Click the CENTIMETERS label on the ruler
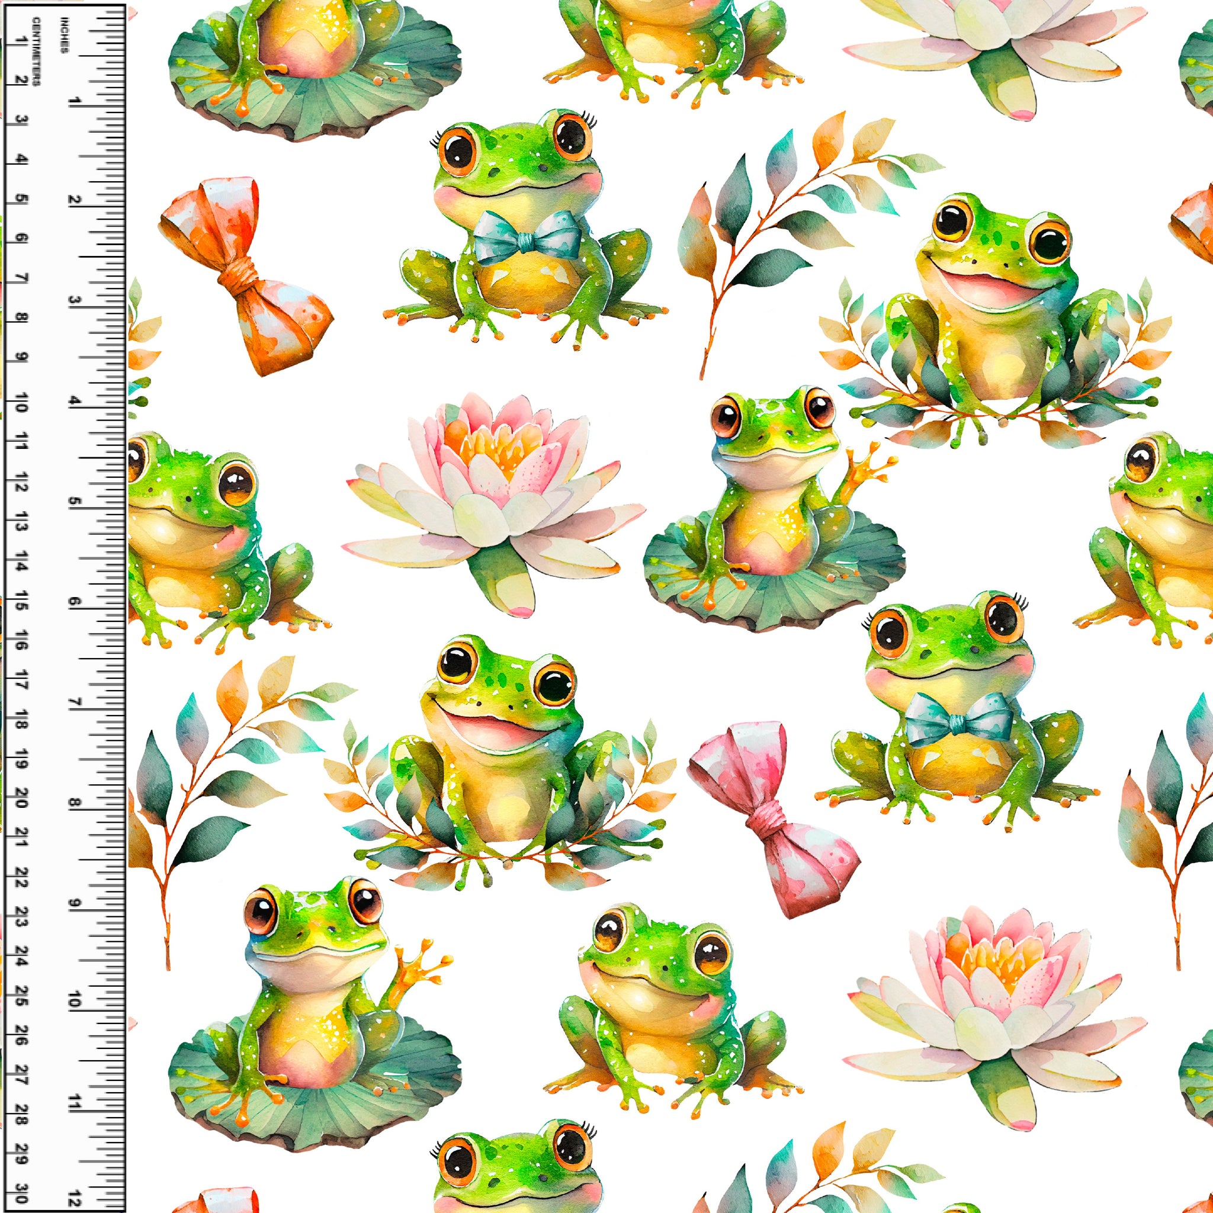Image resolution: width=1213 pixels, height=1213 pixels. [36, 52]
